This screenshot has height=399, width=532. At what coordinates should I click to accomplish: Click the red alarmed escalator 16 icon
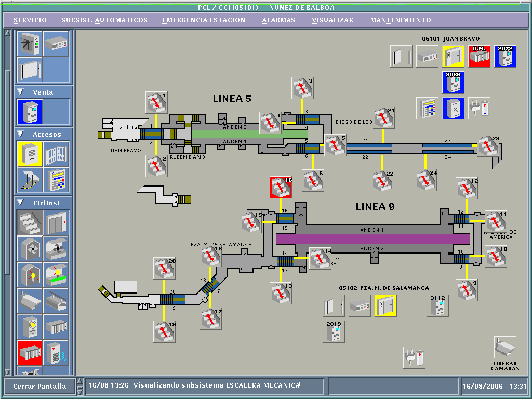point(281,187)
